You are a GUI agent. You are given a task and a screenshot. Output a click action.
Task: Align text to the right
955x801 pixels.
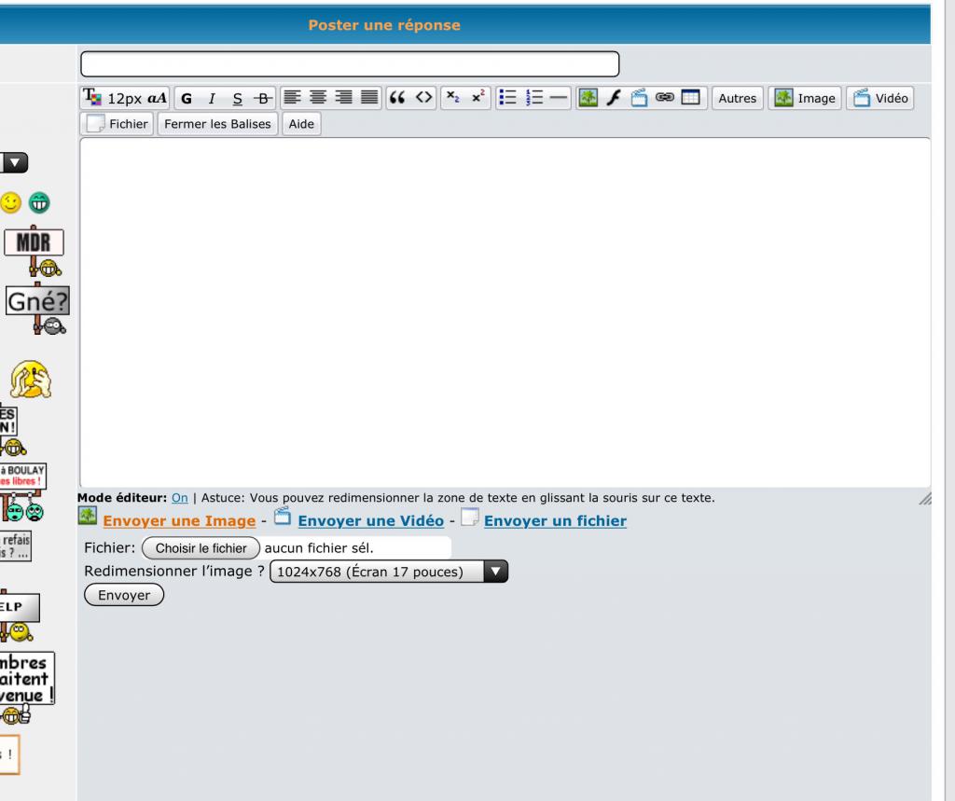point(343,98)
